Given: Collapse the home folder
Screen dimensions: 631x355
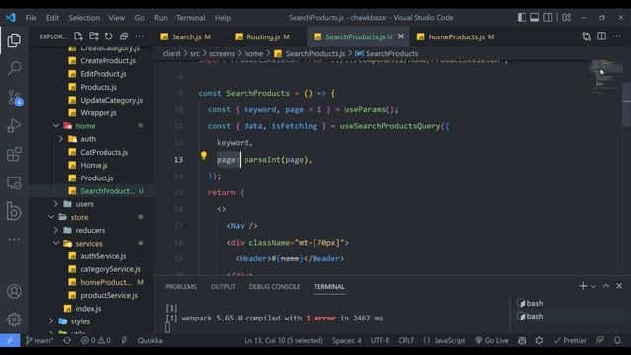Looking at the screenshot, I should (x=56, y=126).
